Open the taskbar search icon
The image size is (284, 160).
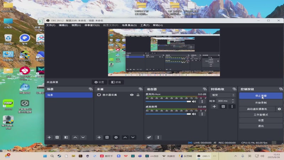coord(52,156)
